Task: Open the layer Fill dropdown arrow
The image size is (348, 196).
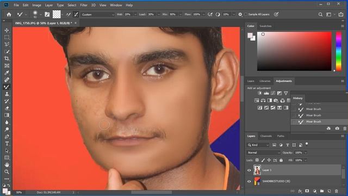Action: click(x=306, y=160)
